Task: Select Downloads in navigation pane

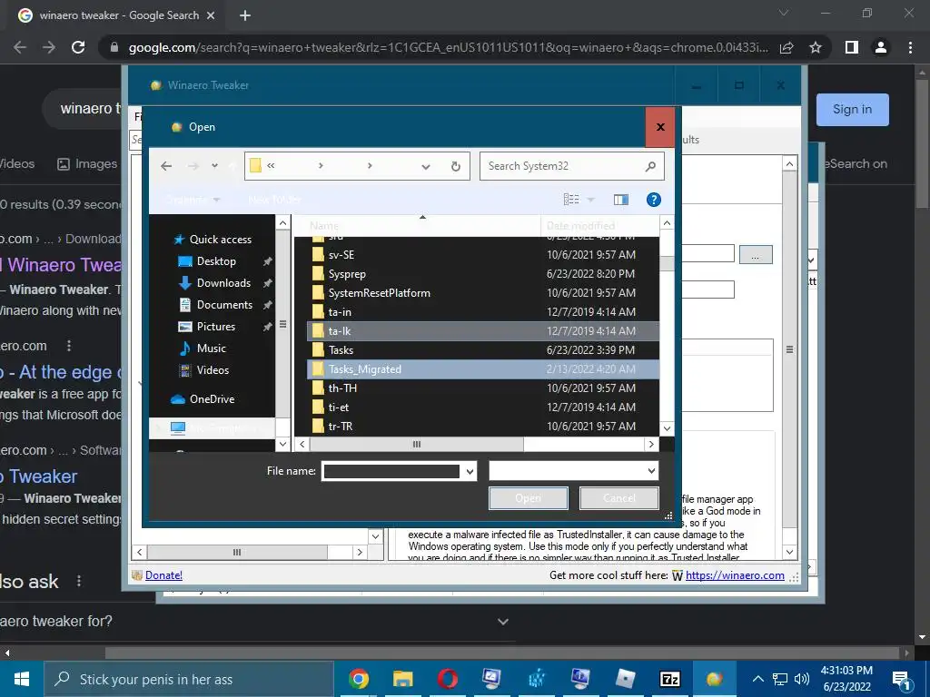Action: coord(223,283)
